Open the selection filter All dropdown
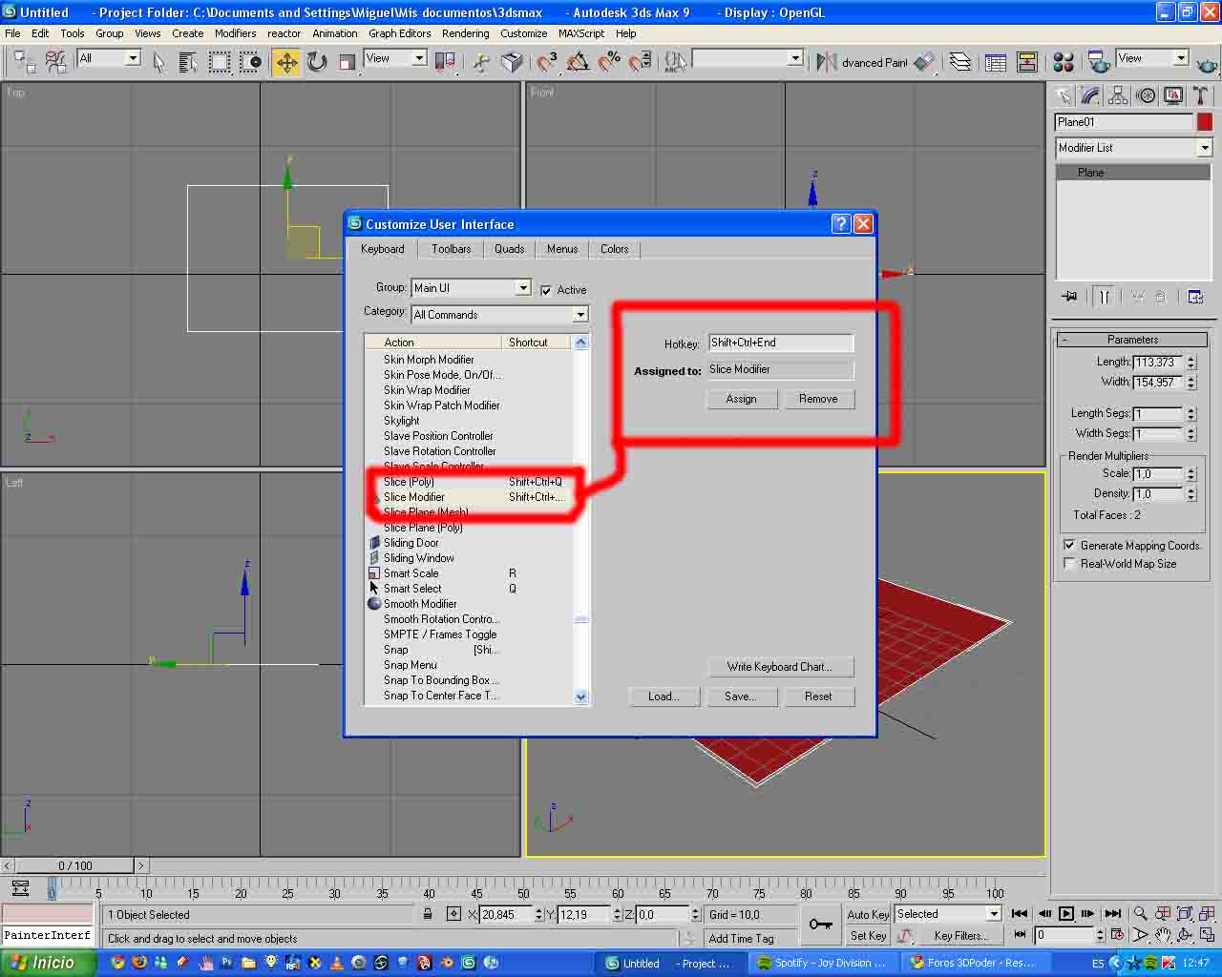This screenshot has width=1222, height=977. [109, 58]
